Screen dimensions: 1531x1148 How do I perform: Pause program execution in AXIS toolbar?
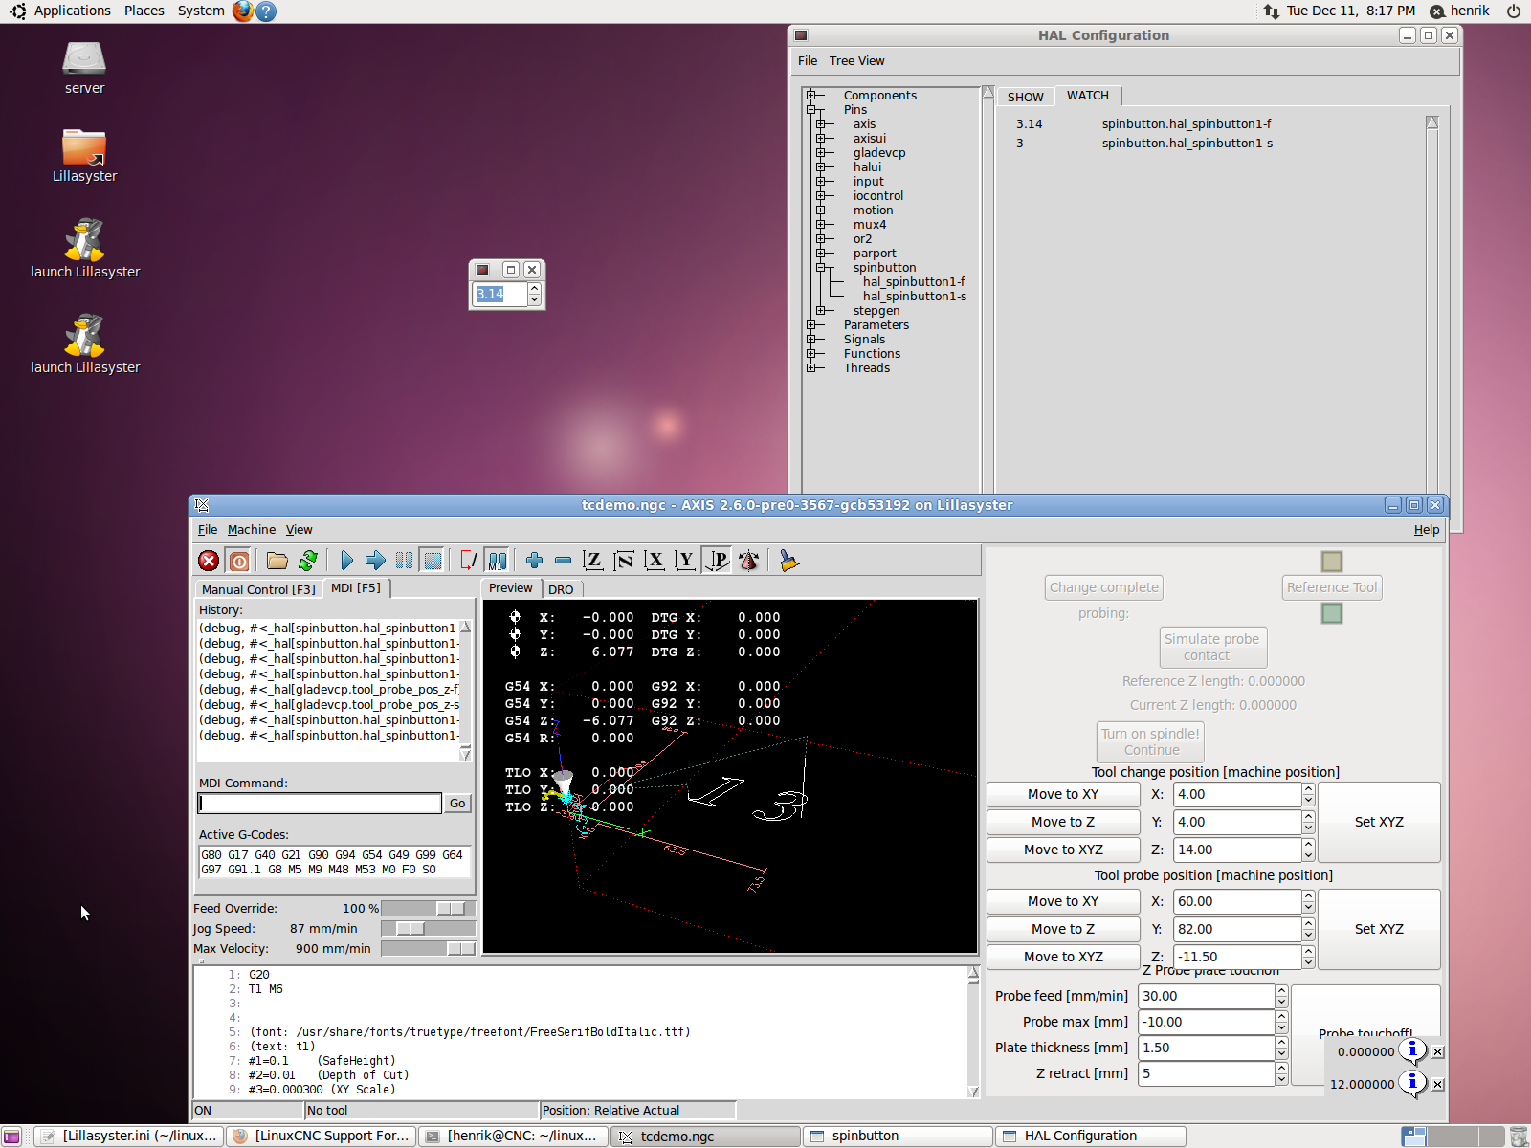[x=404, y=561]
